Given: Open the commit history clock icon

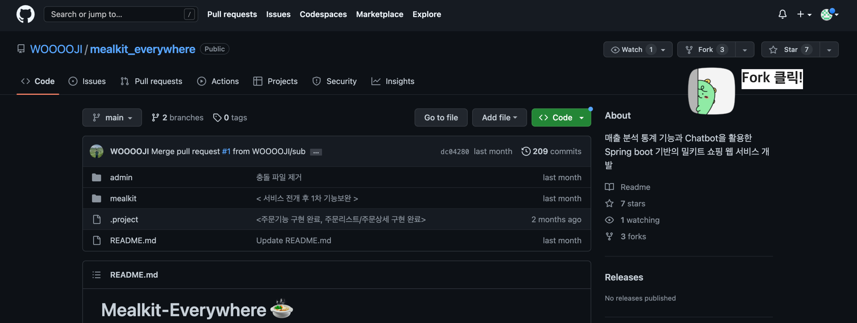Looking at the screenshot, I should point(526,151).
